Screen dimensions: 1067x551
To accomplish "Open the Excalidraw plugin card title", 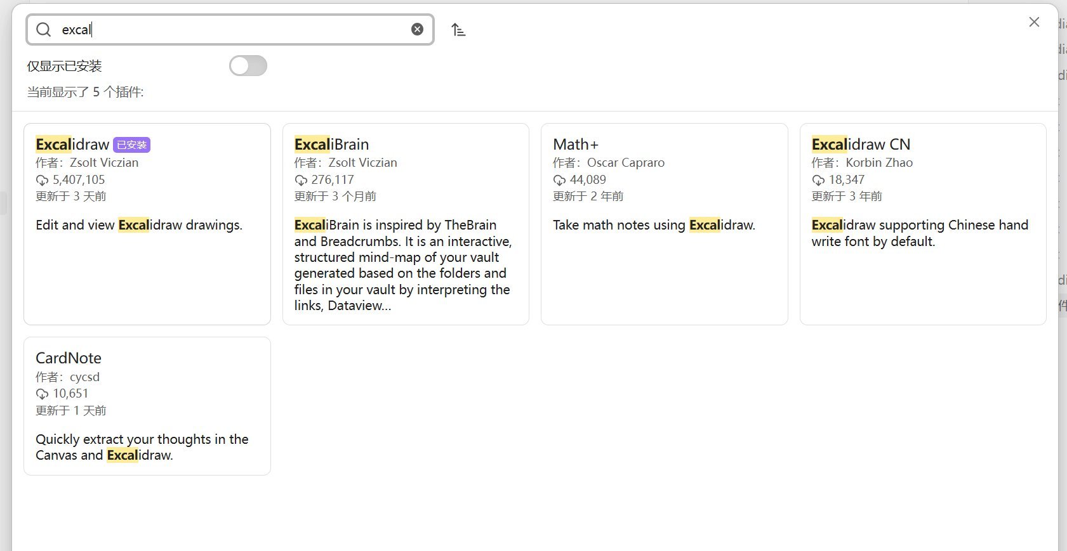I will coord(72,145).
